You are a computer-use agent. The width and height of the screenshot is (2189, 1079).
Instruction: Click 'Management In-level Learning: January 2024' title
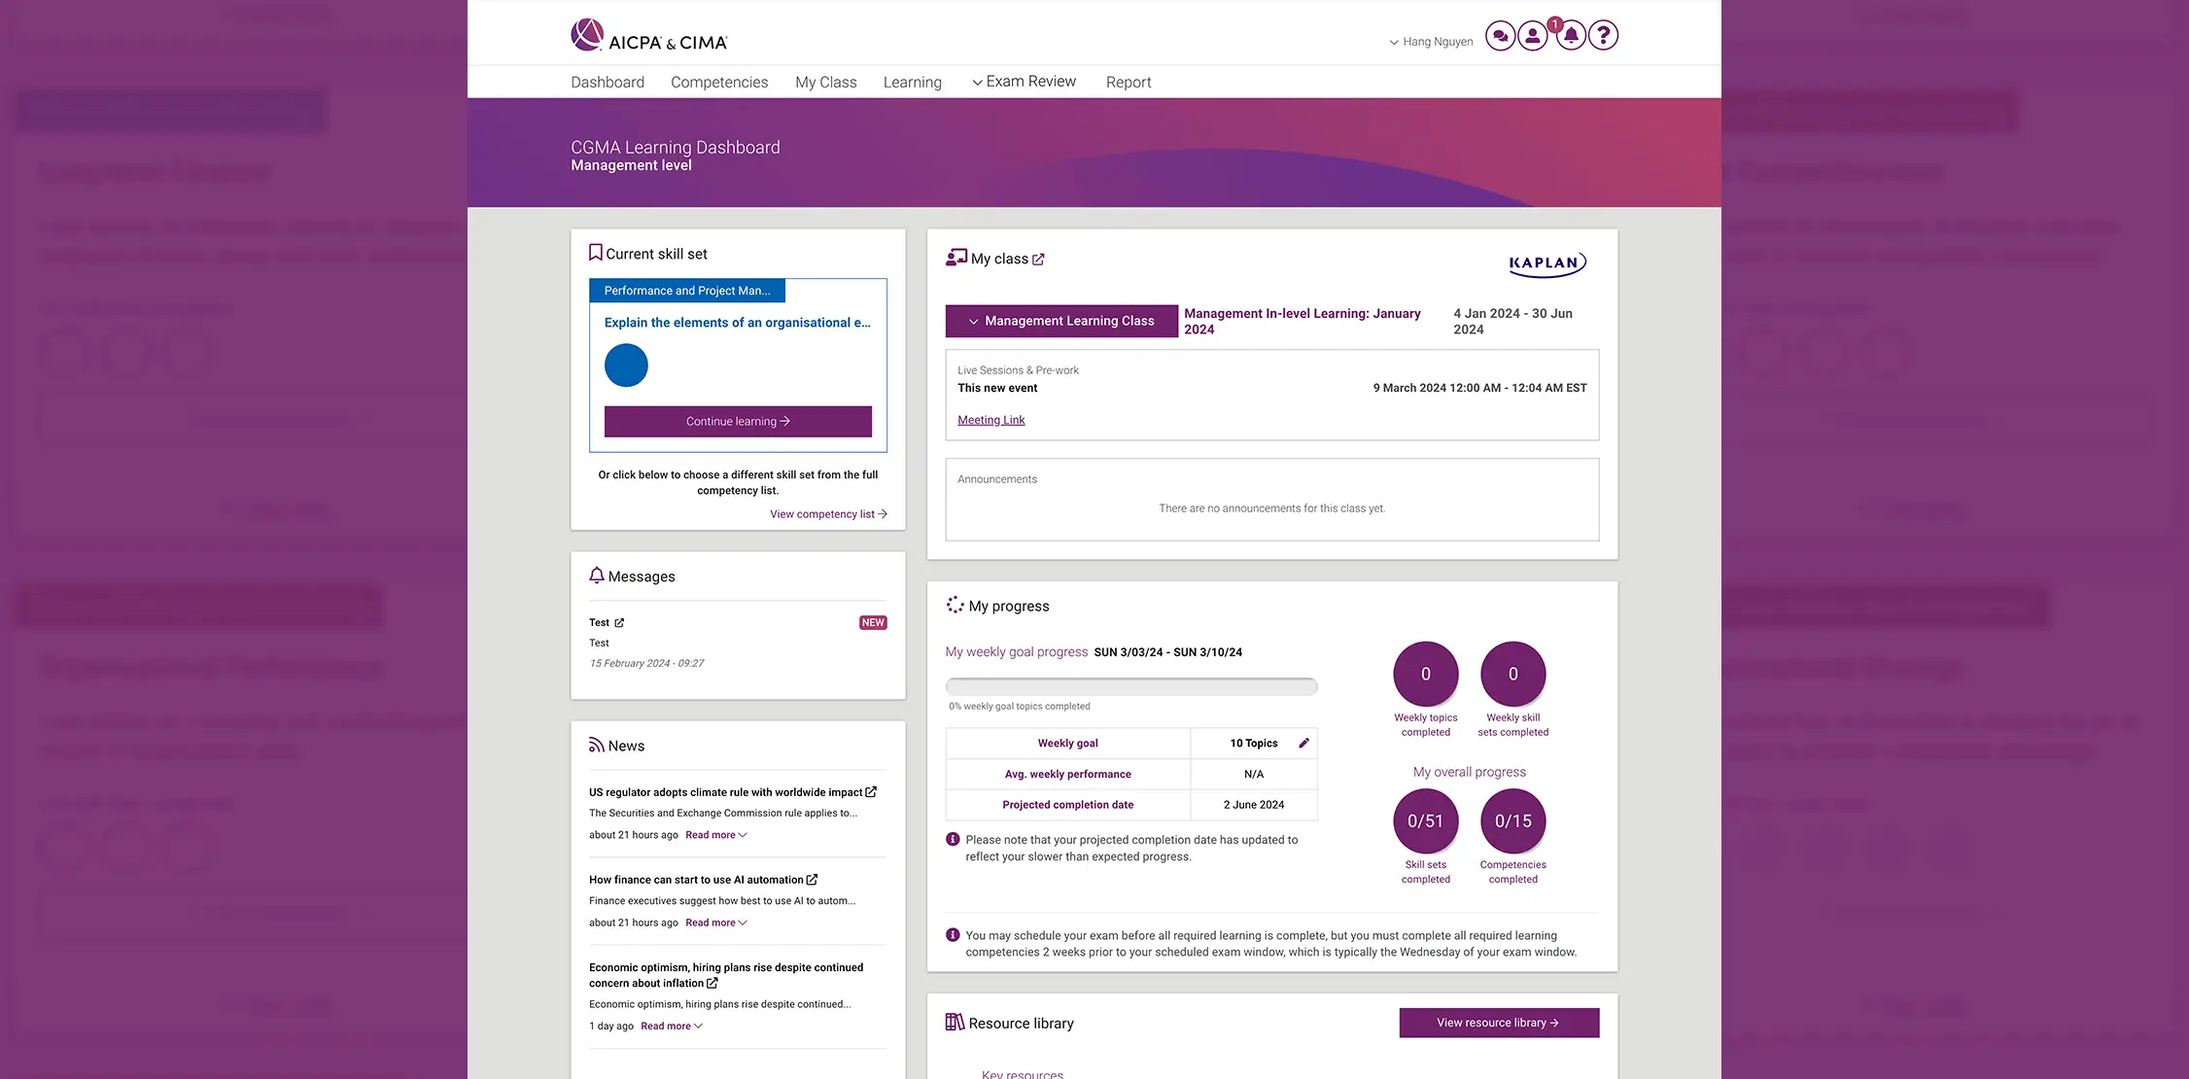click(1303, 322)
